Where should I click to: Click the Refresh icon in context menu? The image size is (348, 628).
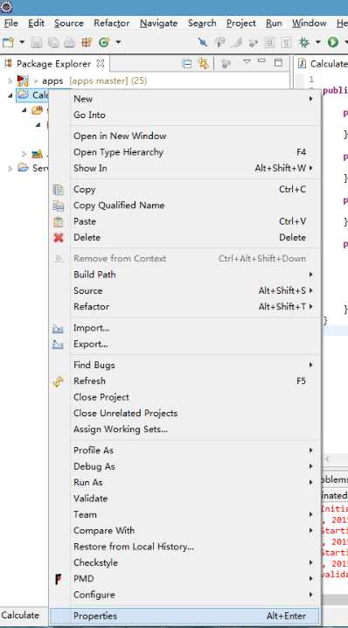pyautogui.click(x=59, y=381)
